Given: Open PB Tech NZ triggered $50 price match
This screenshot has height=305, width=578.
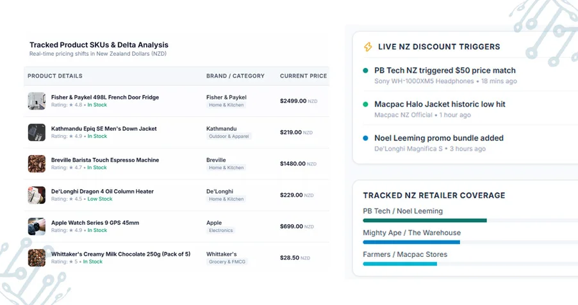Looking at the screenshot, I should 445,70.
